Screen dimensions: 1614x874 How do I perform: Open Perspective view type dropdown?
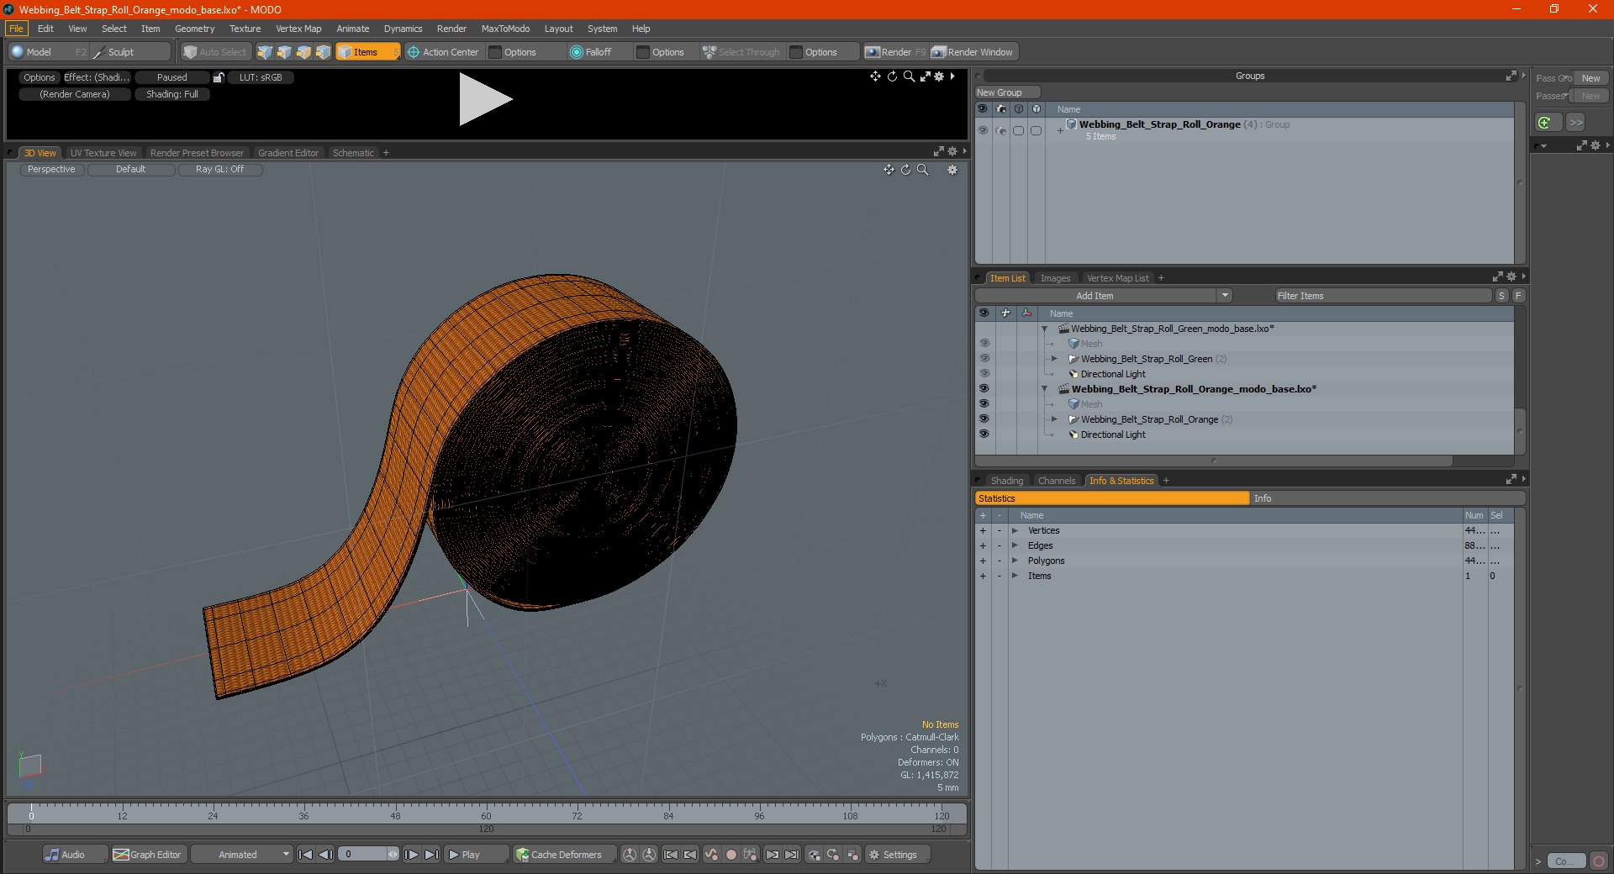51,170
